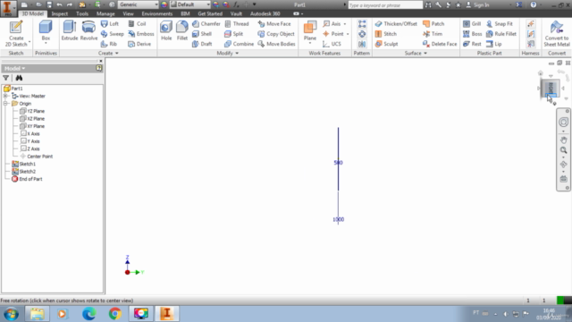Open the Manage tab
572x322 pixels.
click(x=105, y=13)
